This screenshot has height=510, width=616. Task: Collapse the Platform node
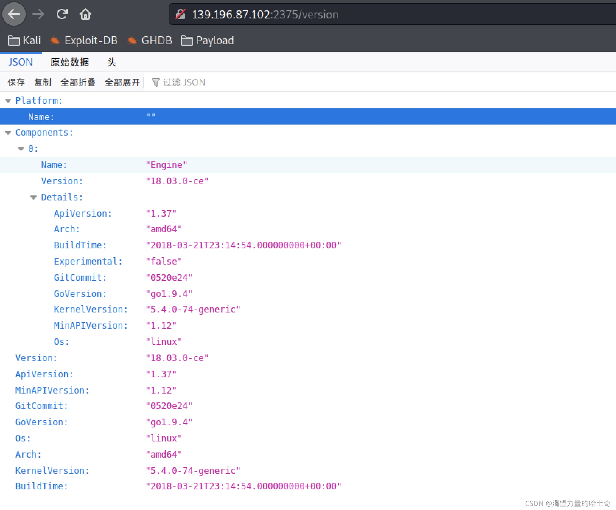(x=8, y=101)
